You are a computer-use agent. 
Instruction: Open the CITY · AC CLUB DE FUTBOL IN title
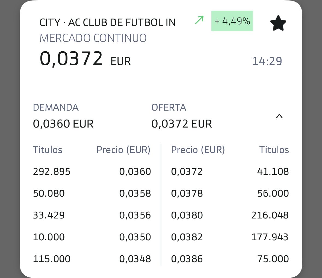pyautogui.click(x=107, y=22)
